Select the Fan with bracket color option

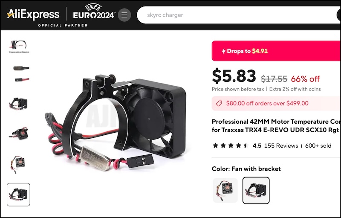pos(256,190)
